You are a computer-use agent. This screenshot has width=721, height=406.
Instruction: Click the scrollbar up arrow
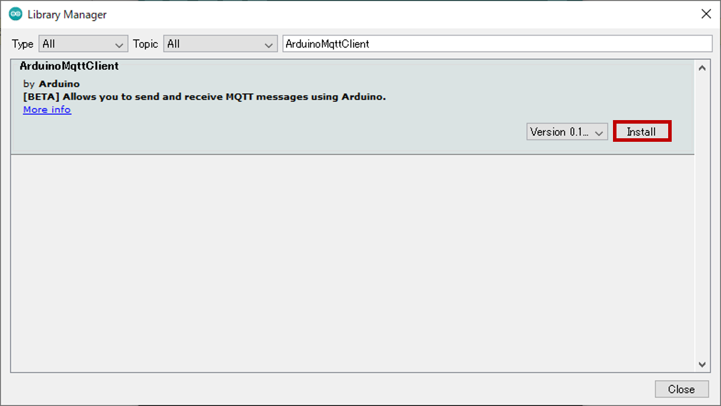(702, 66)
